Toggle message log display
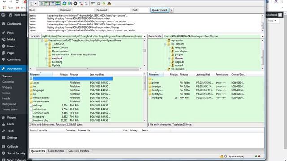 [x=42, y=4]
